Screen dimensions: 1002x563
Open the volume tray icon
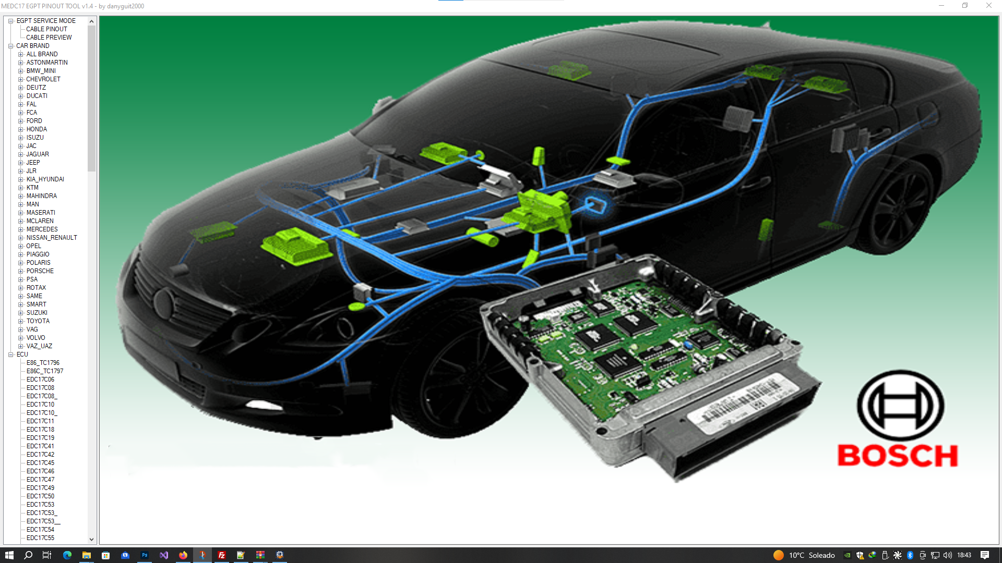(x=948, y=555)
